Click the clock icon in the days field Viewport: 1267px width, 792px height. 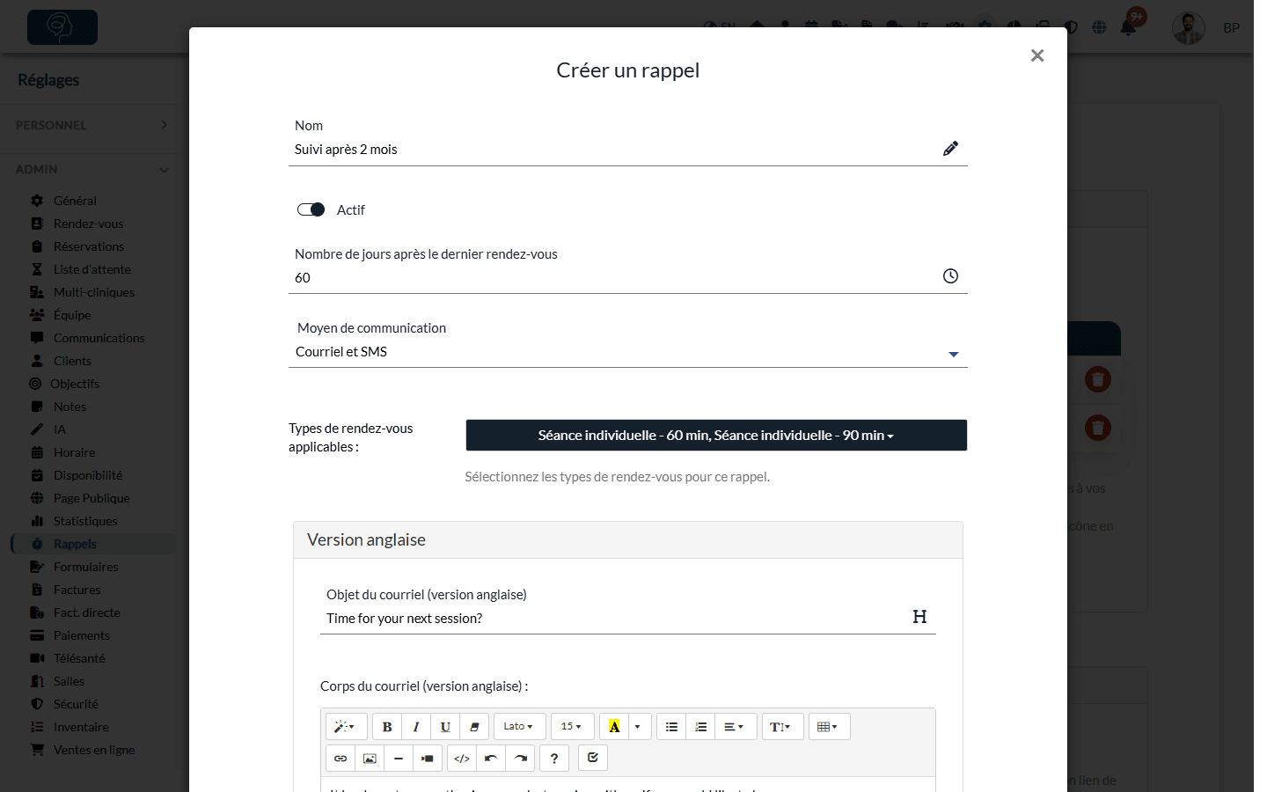[950, 276]
